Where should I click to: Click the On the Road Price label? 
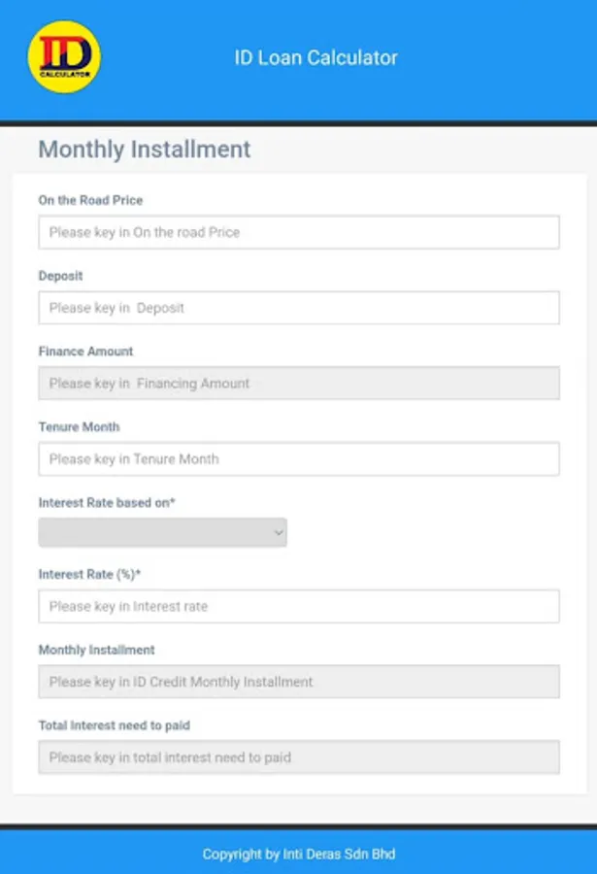(90, 200)
